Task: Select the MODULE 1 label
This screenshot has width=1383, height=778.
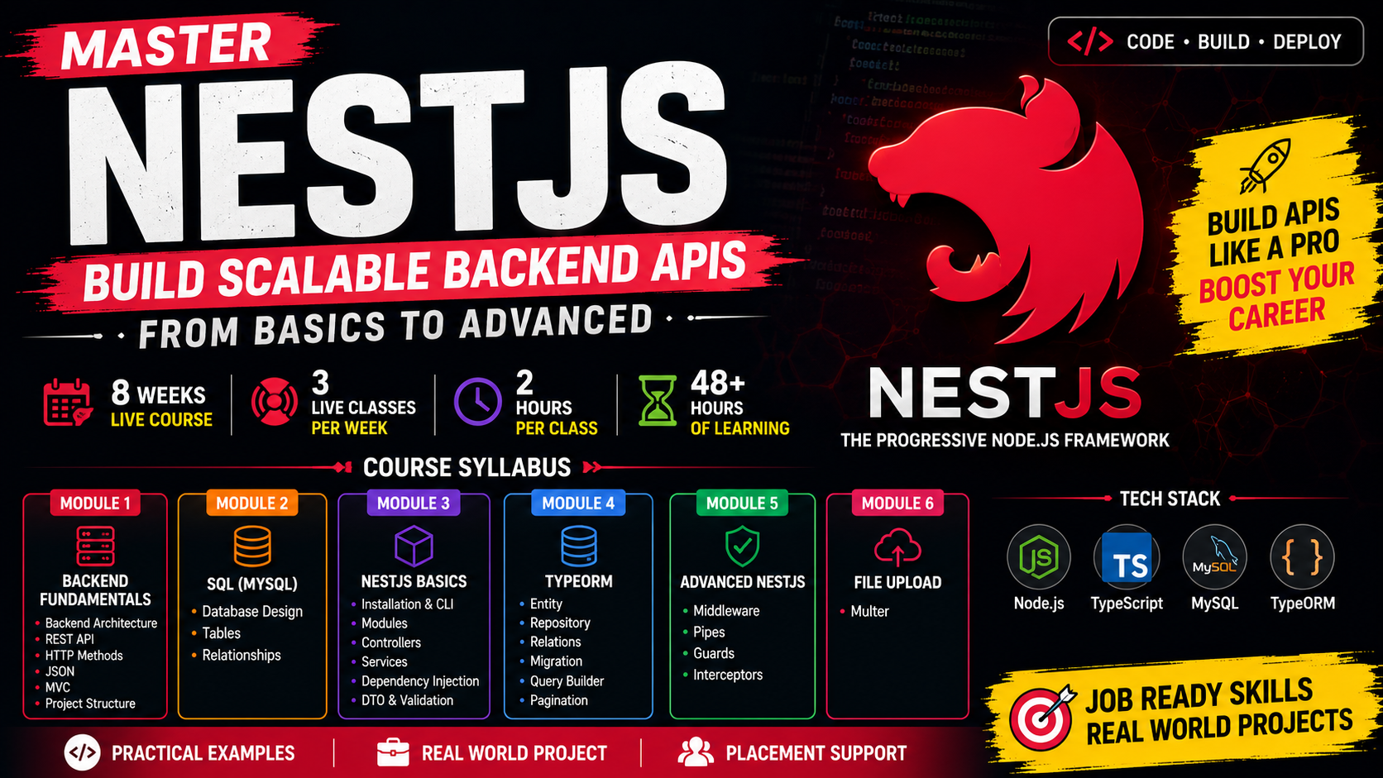Action: click(95, 504)
